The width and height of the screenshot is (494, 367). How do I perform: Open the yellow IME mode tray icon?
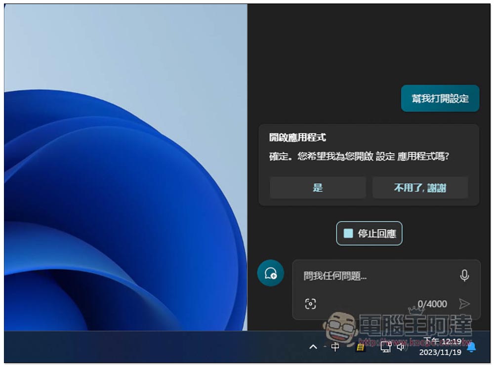[361, 347]
